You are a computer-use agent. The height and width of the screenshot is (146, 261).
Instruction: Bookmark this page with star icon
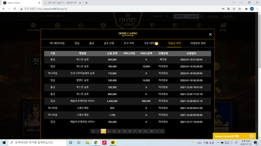click(x=239, y=9)
